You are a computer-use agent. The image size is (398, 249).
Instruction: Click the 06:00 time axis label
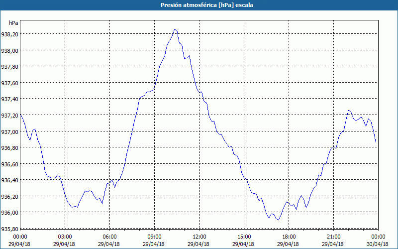(110, 237)
